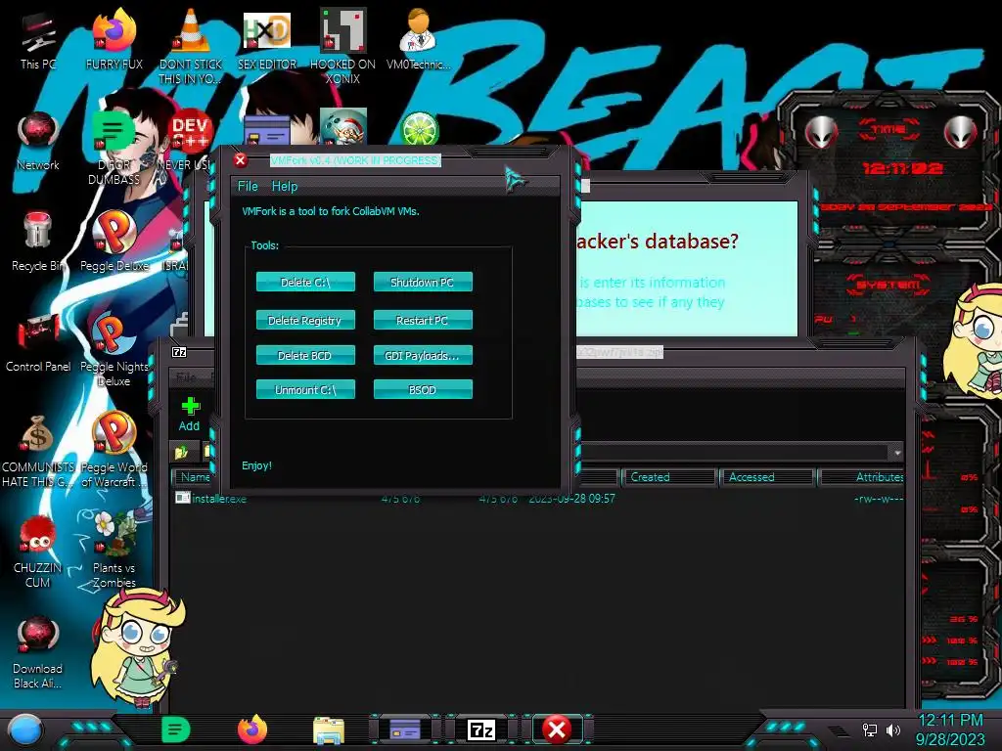Open the money bag COMMUNISTS HATE THIS icon
Image resolution: width=1002 pixels, height=751 pixels.
coord(38,450)
